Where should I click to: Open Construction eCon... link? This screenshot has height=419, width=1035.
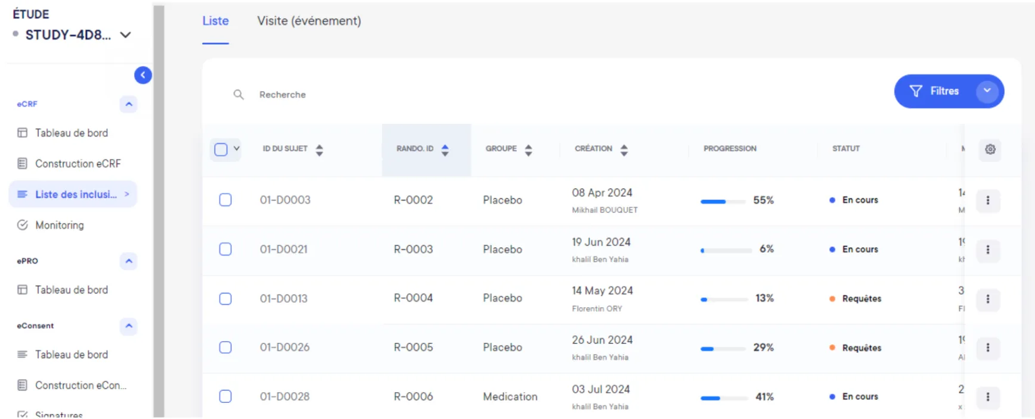tap(80, 386)
